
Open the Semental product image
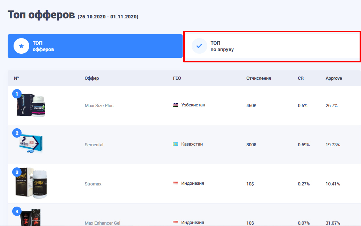tap(31, 144)
